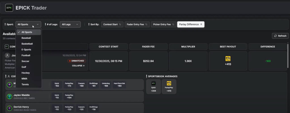
Task: Sort by Contest Start
Action: click(112, 24)
